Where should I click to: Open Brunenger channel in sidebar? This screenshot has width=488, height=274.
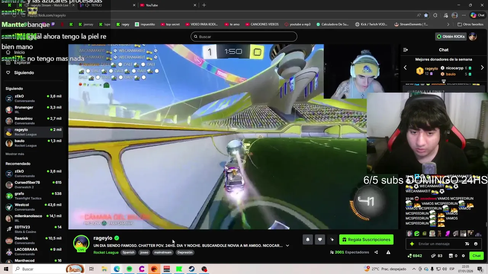(x=34, y=110)
